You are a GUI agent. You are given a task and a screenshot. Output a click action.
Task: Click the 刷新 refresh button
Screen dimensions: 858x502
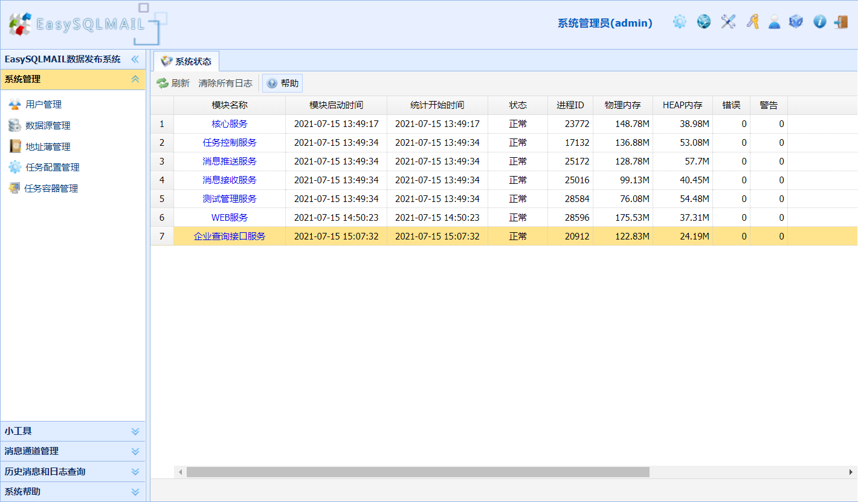pyautogui.click(x=173, y=83)
